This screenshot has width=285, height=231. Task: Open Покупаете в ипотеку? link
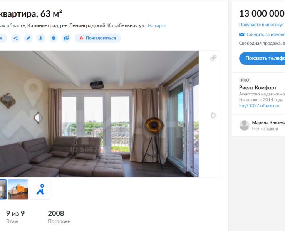(x=262, y=25)
